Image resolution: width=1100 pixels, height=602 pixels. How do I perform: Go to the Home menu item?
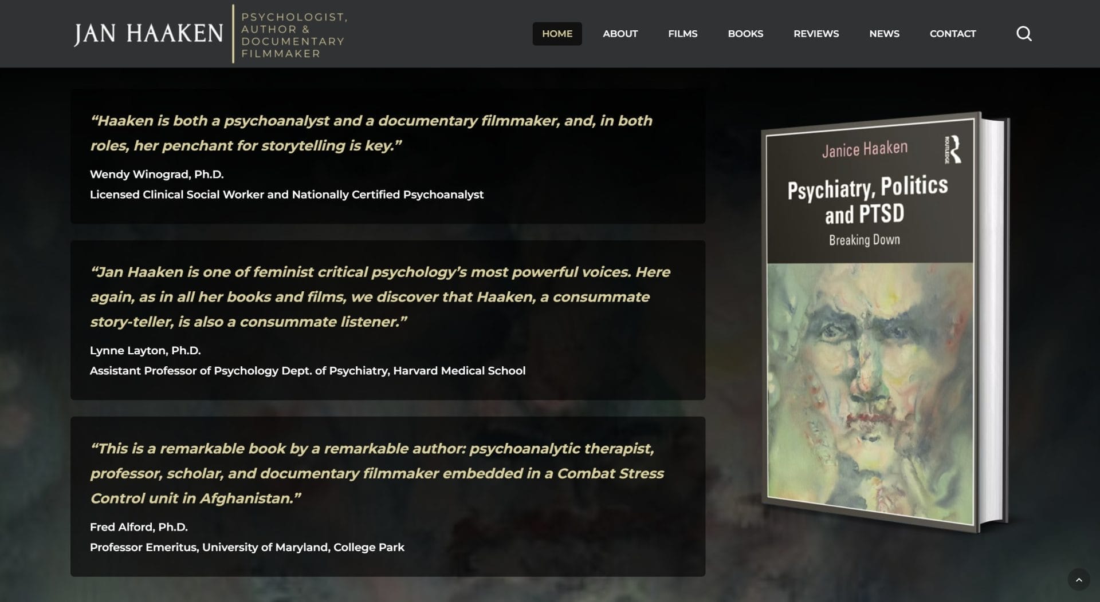[557, 34]
